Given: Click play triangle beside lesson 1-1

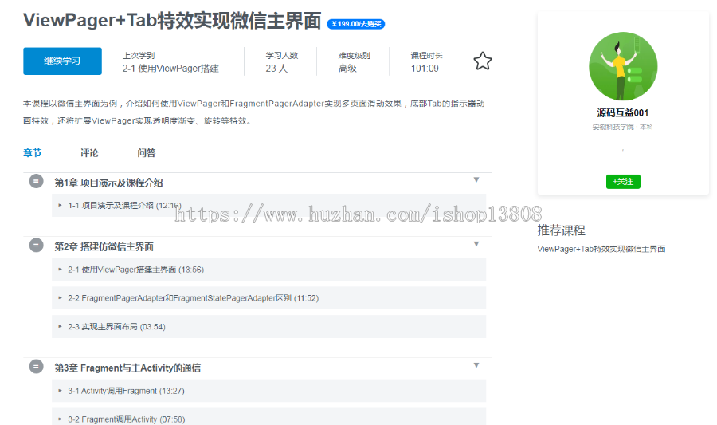Looking at the screenshot, I should coord(60,206).
